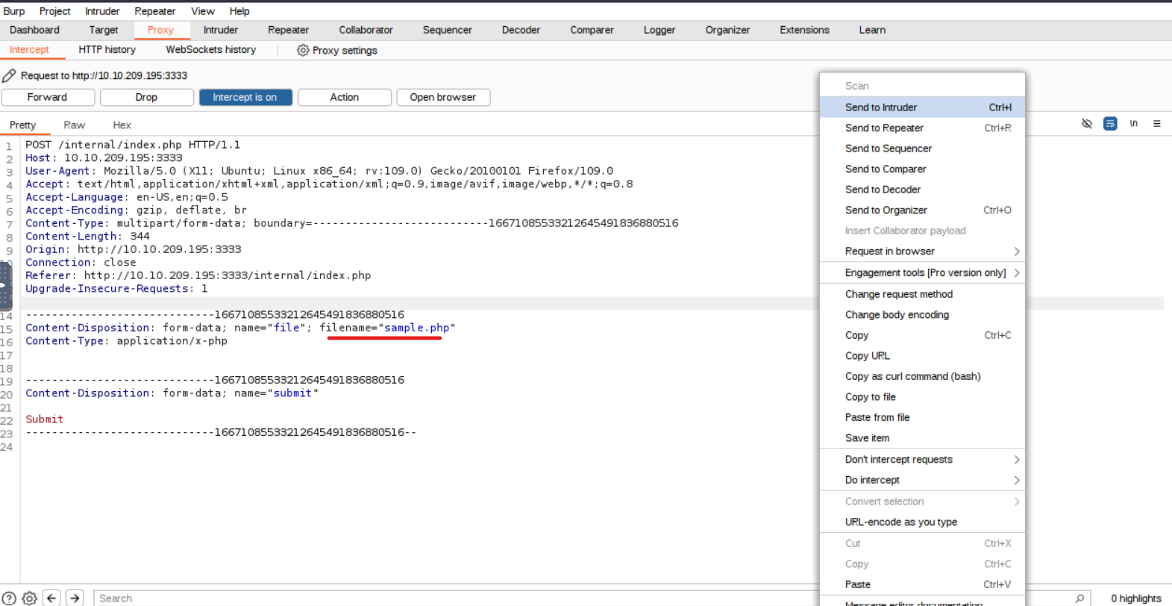Toggle the blue line wrap icon

coord(1110,124)
